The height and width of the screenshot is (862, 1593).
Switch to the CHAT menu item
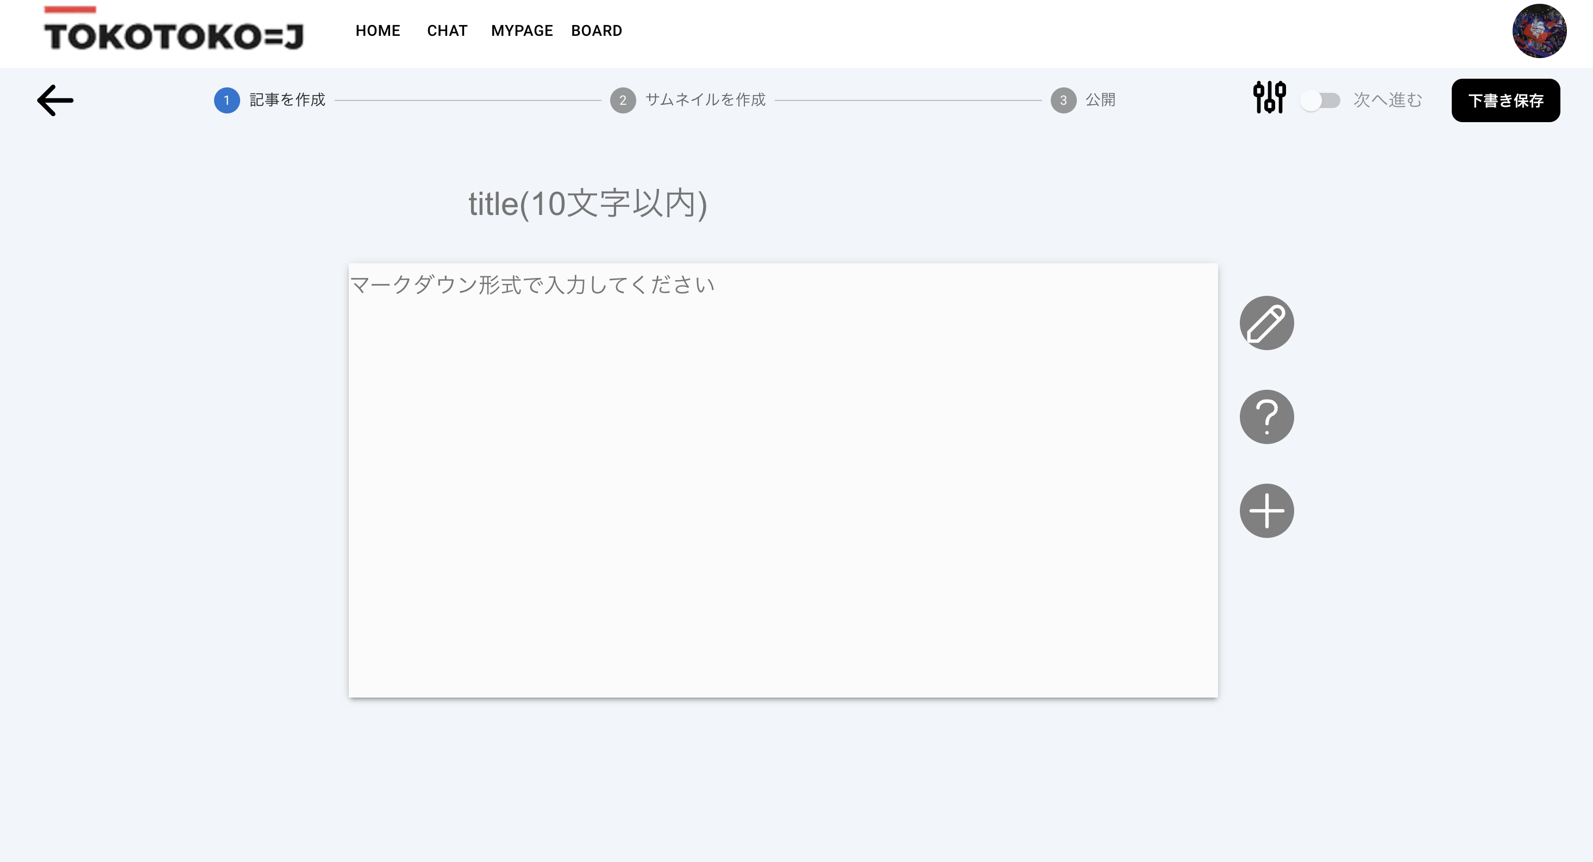447,30
